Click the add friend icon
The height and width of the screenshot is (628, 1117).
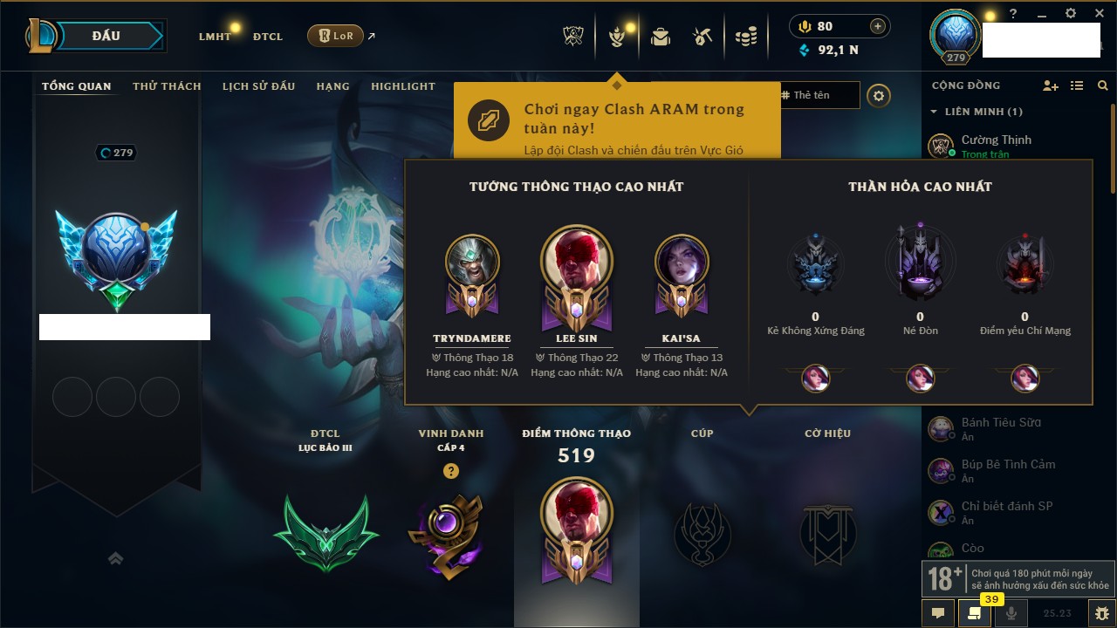[x=1051, y=85]
